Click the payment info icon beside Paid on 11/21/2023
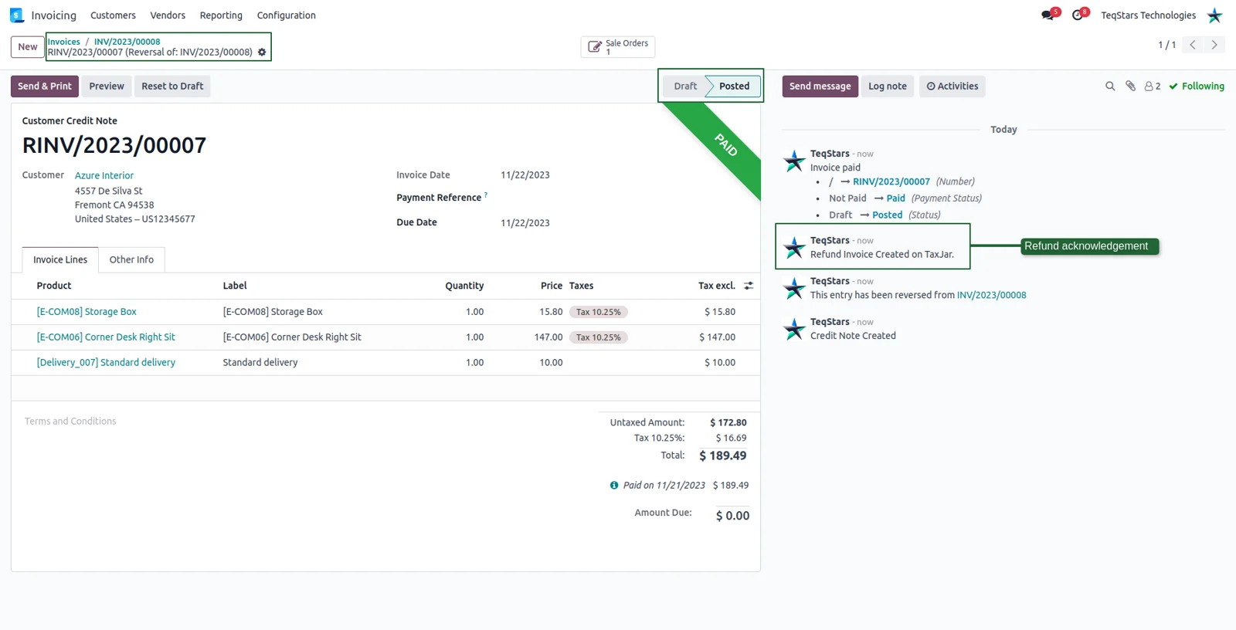 (x=614, y=486)
